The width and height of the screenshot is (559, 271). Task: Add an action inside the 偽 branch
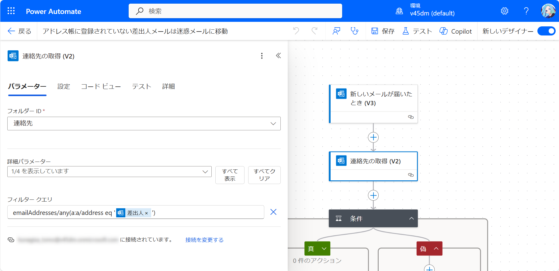[429, 268]
